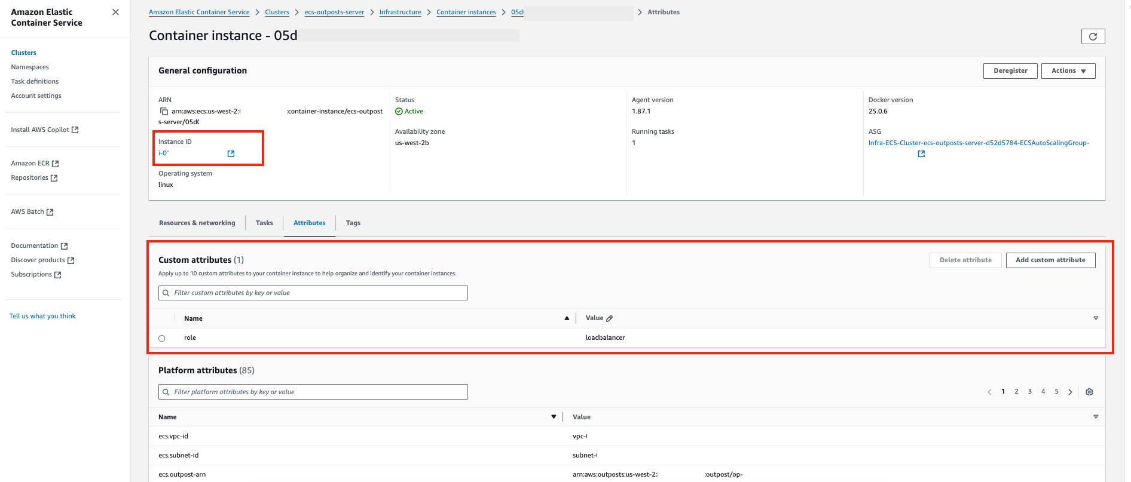The width and height of the screenshot is (1131, 482).
Task: Open Subscriptions external link
Action: pos(36,274)
